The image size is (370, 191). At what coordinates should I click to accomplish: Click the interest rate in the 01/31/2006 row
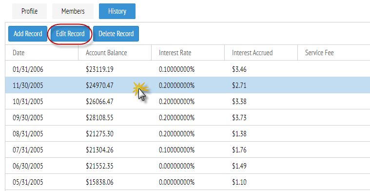[x=177, y=69]
